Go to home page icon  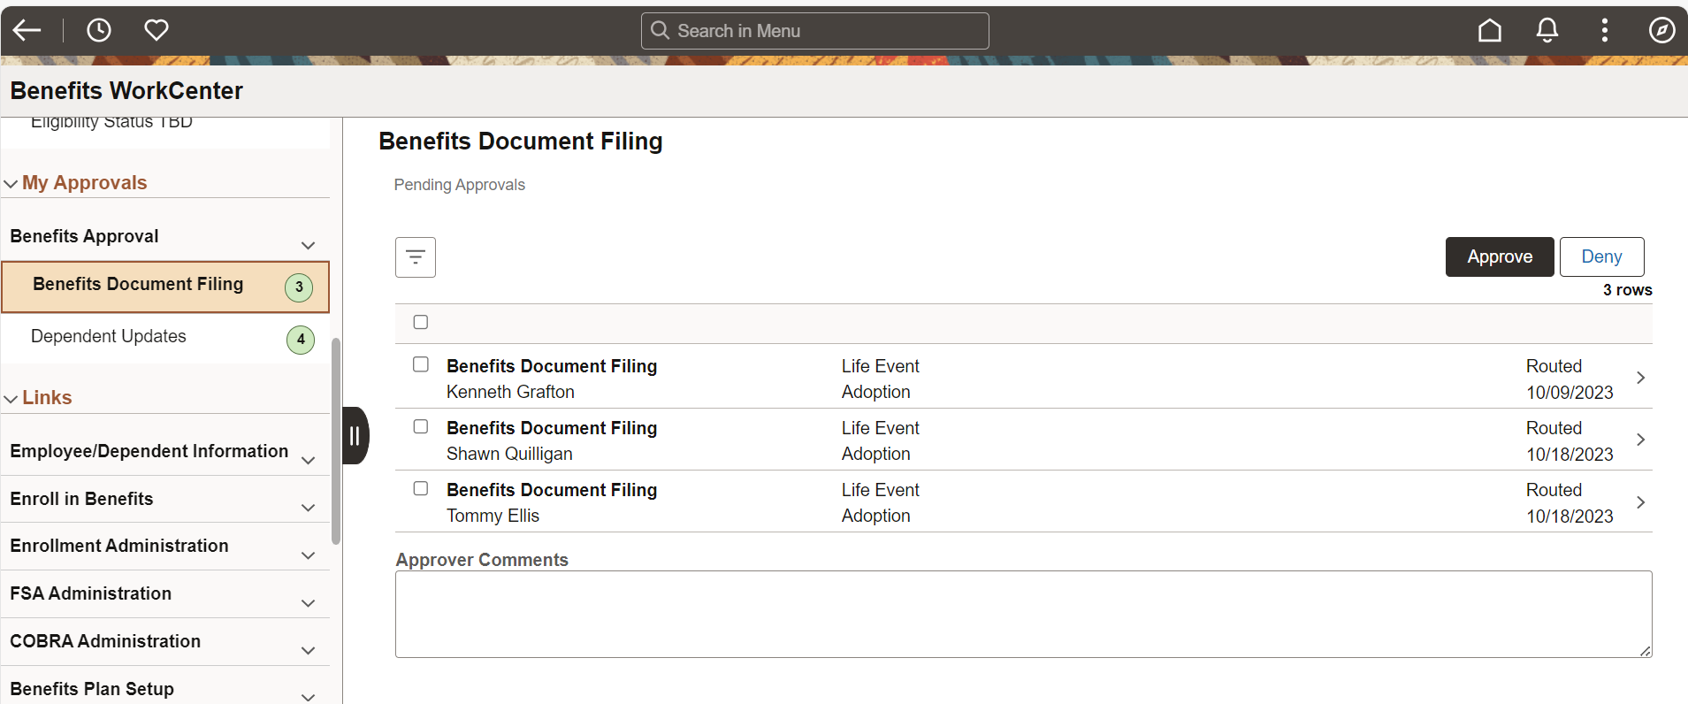[x=1490, y=31]
